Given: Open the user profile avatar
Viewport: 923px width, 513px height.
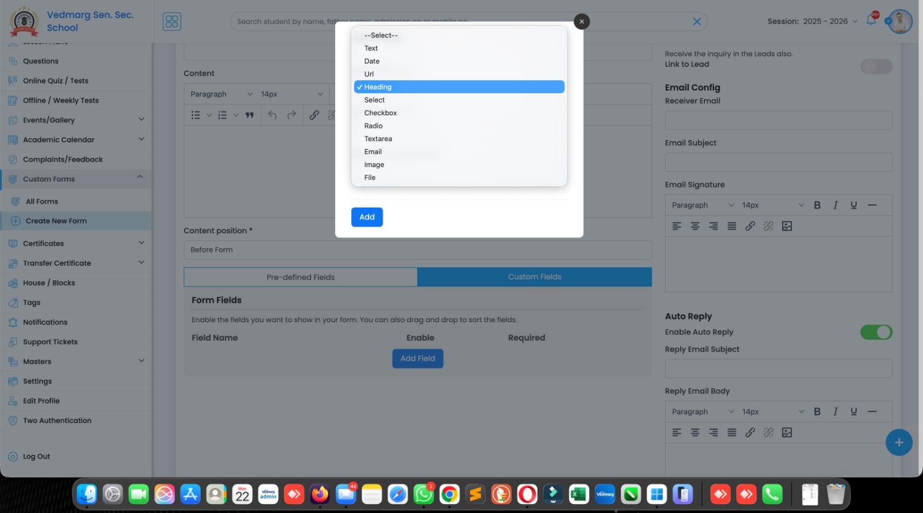Looking at the screenshot, I should pos(900,21).
